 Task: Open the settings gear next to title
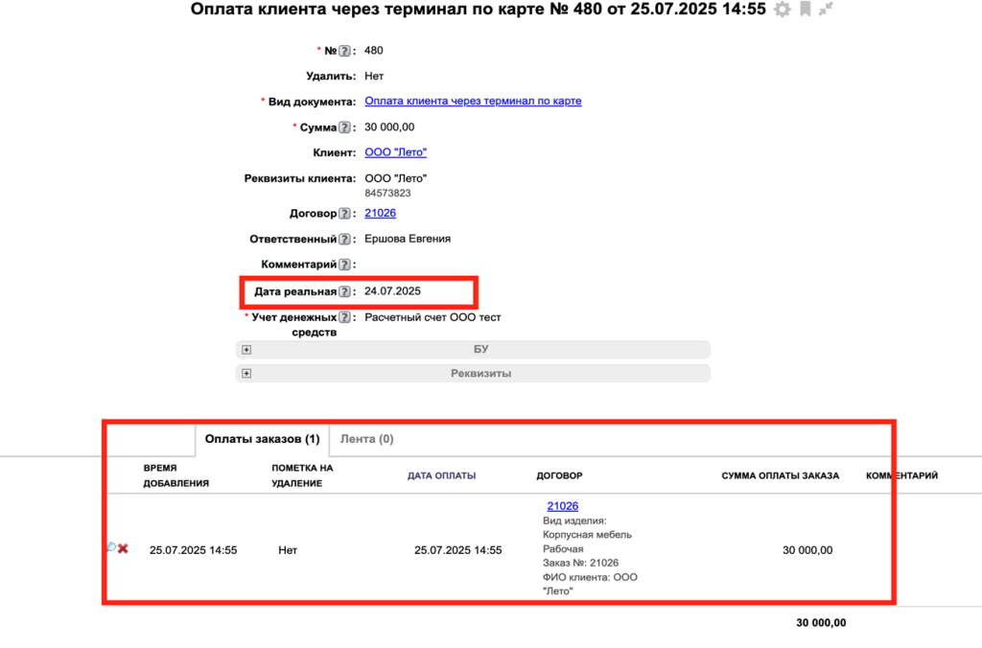pos(783,10)
